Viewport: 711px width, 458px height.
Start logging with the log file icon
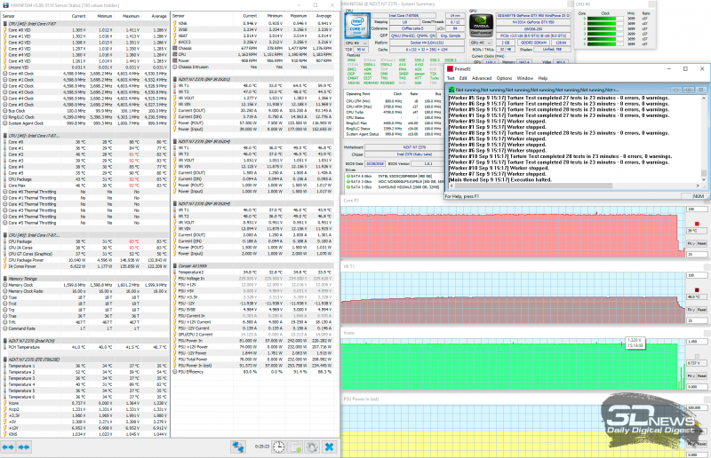pos(296,447)
